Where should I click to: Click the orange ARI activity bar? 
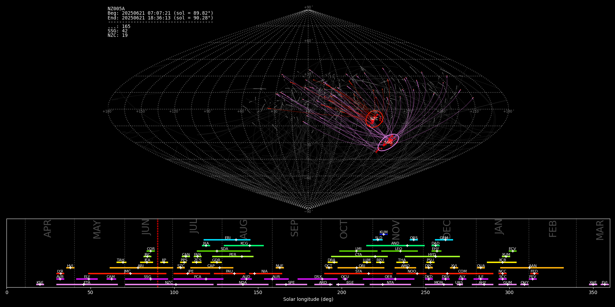tap(141, 268)
